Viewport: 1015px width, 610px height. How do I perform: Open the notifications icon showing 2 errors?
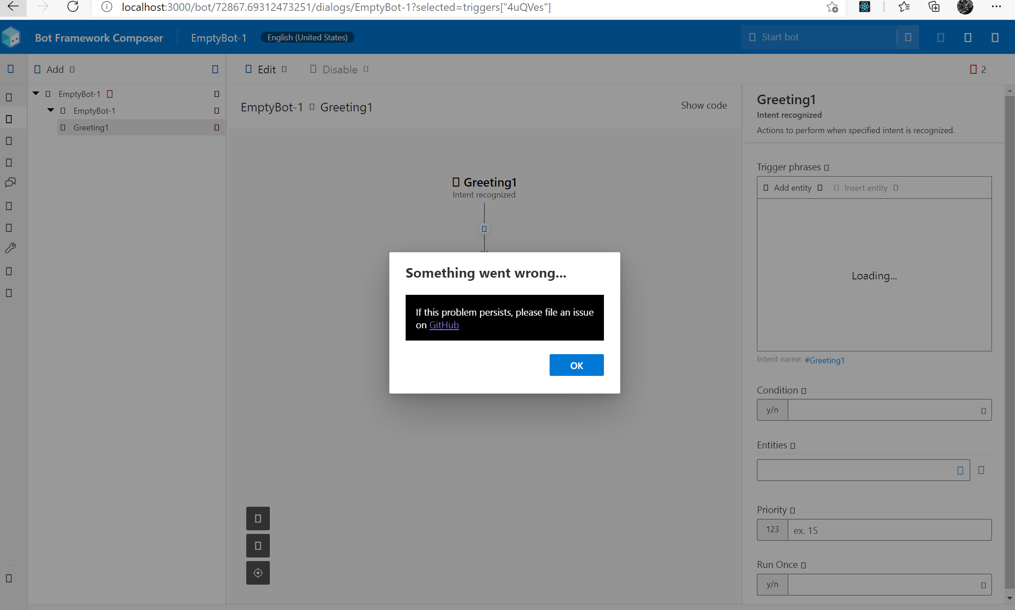click(974, 69)
